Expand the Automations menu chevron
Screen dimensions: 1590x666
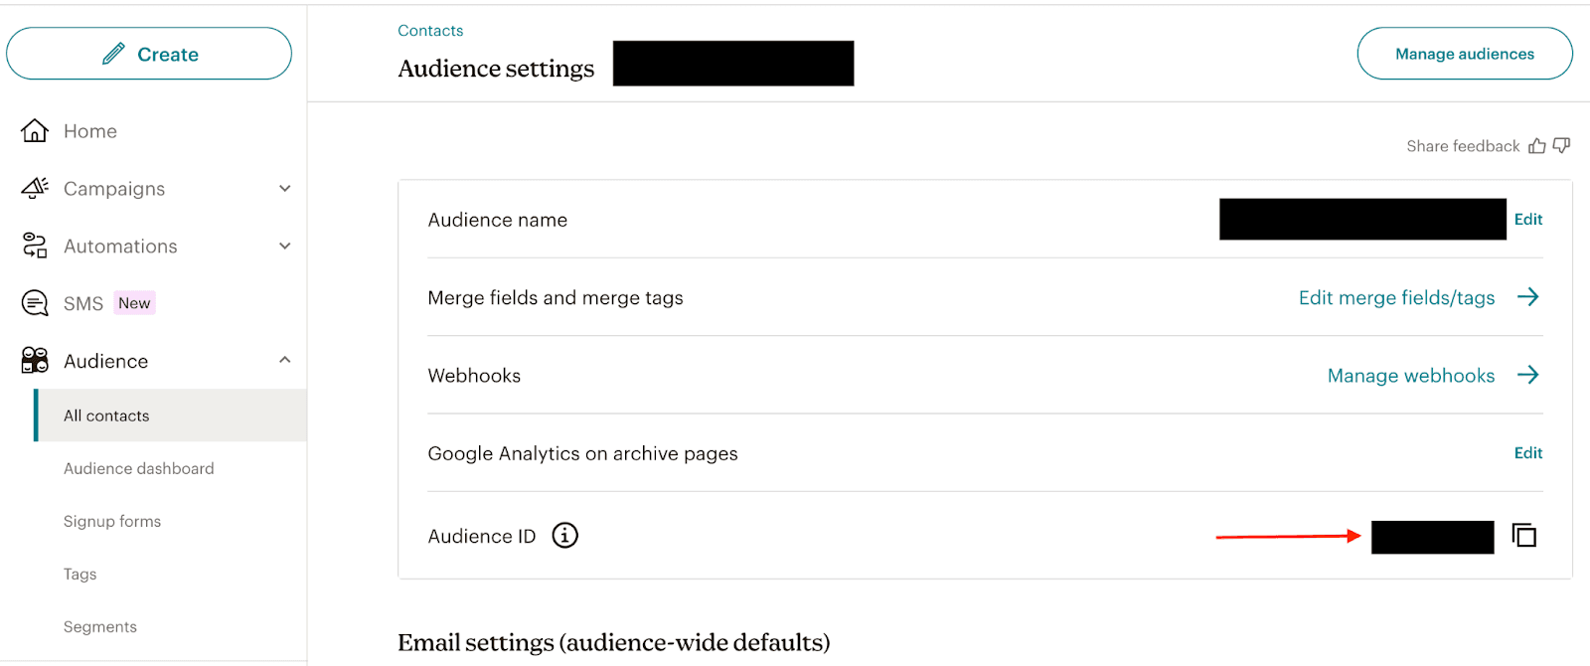285,246
